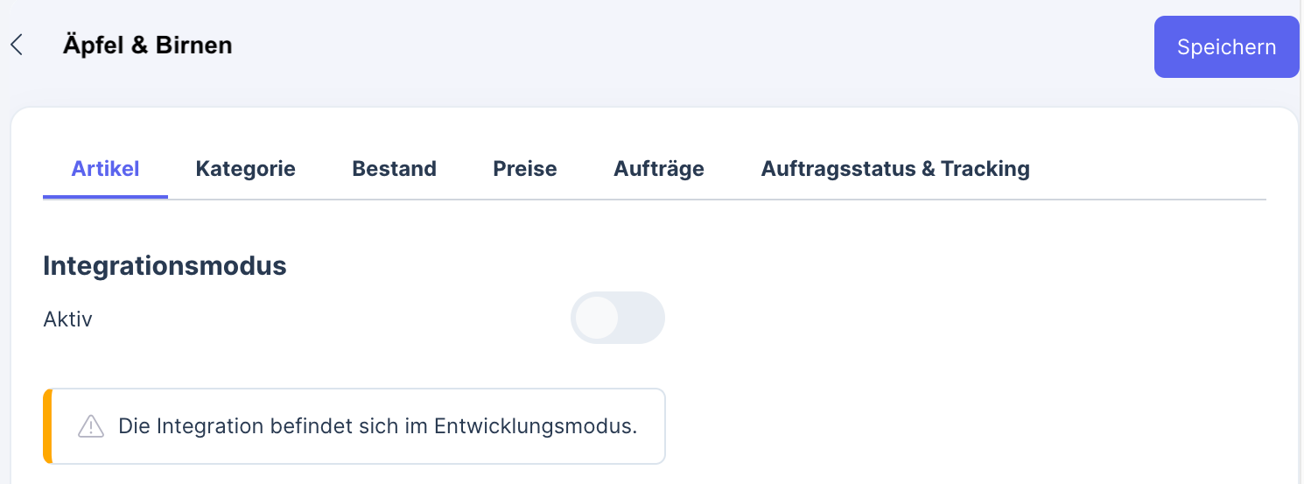Open the Auftragsstatus & Tracking tab
Viewport: 1304px width, 484px height.
(x=894, y=169)
